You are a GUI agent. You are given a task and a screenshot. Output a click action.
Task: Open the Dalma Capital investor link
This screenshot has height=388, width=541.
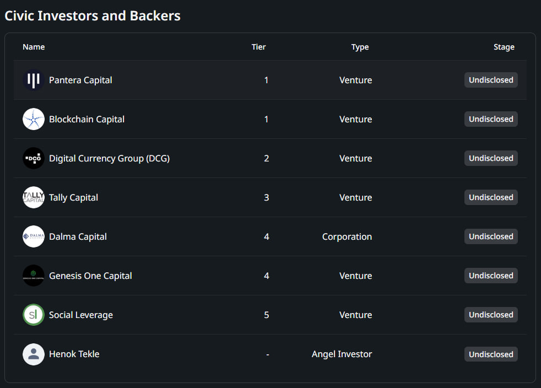[x=78, y=236]
